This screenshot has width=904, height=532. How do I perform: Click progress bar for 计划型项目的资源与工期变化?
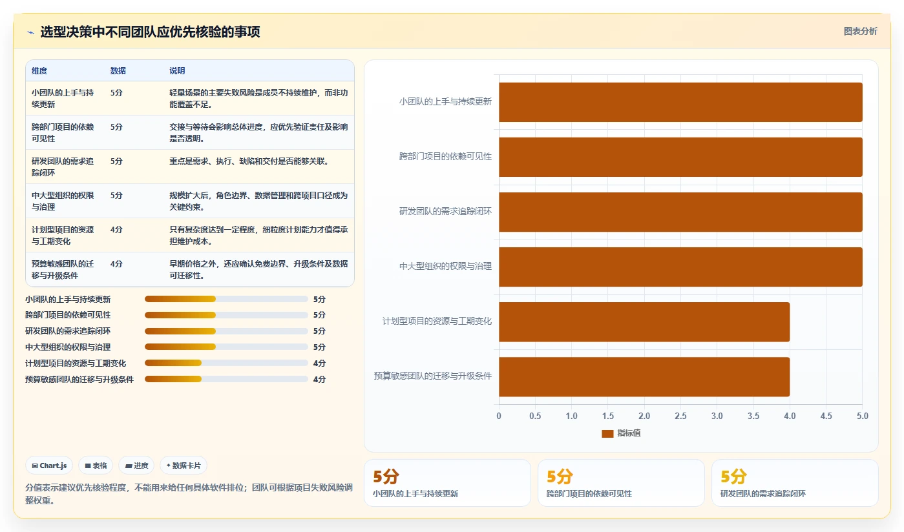(x=226, y=363)
